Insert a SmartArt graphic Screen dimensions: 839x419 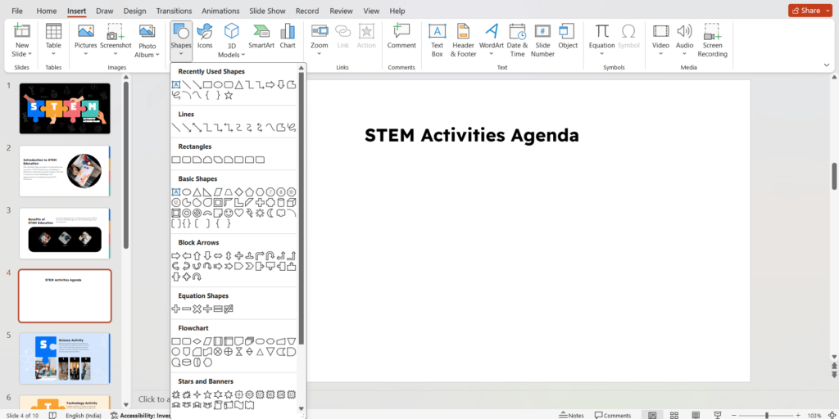[261, 37]
